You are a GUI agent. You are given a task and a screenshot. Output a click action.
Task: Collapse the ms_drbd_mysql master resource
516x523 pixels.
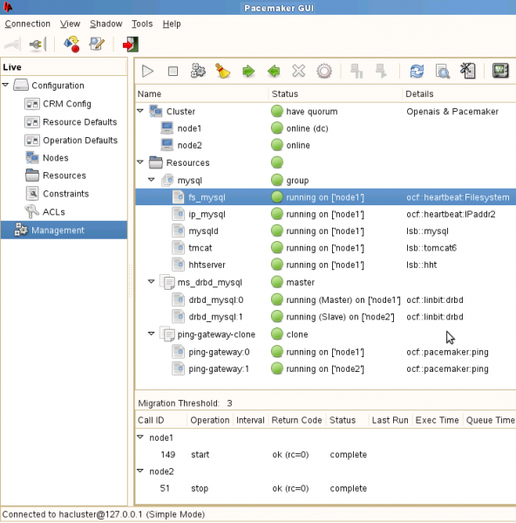[152, 281]
